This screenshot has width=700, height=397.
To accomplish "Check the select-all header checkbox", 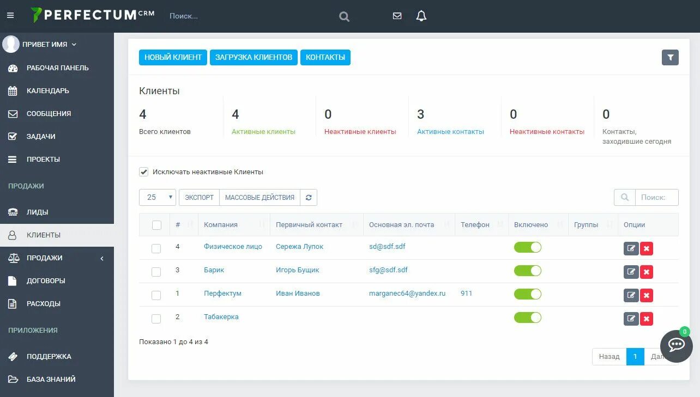I will [156, 225].
